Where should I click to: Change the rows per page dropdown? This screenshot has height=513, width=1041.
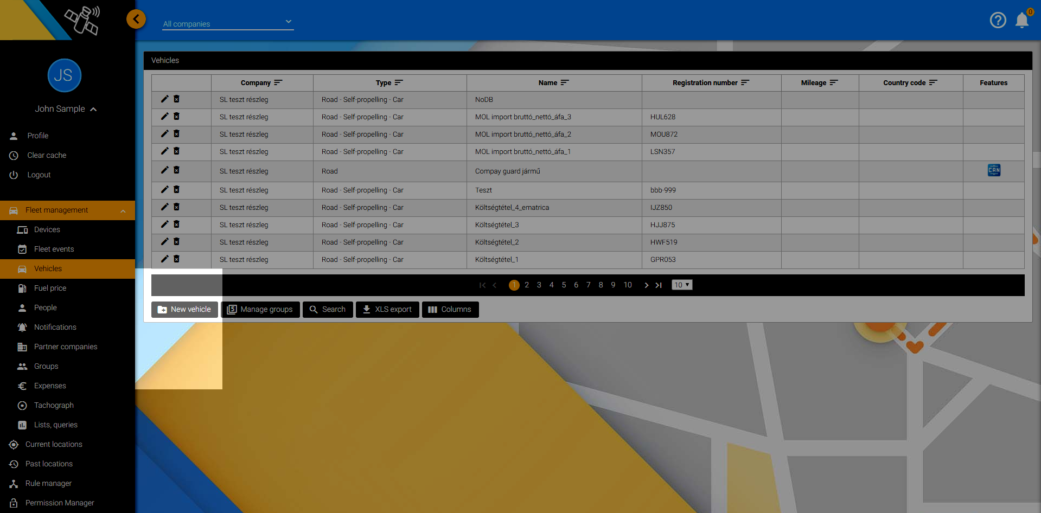point(682,285)
